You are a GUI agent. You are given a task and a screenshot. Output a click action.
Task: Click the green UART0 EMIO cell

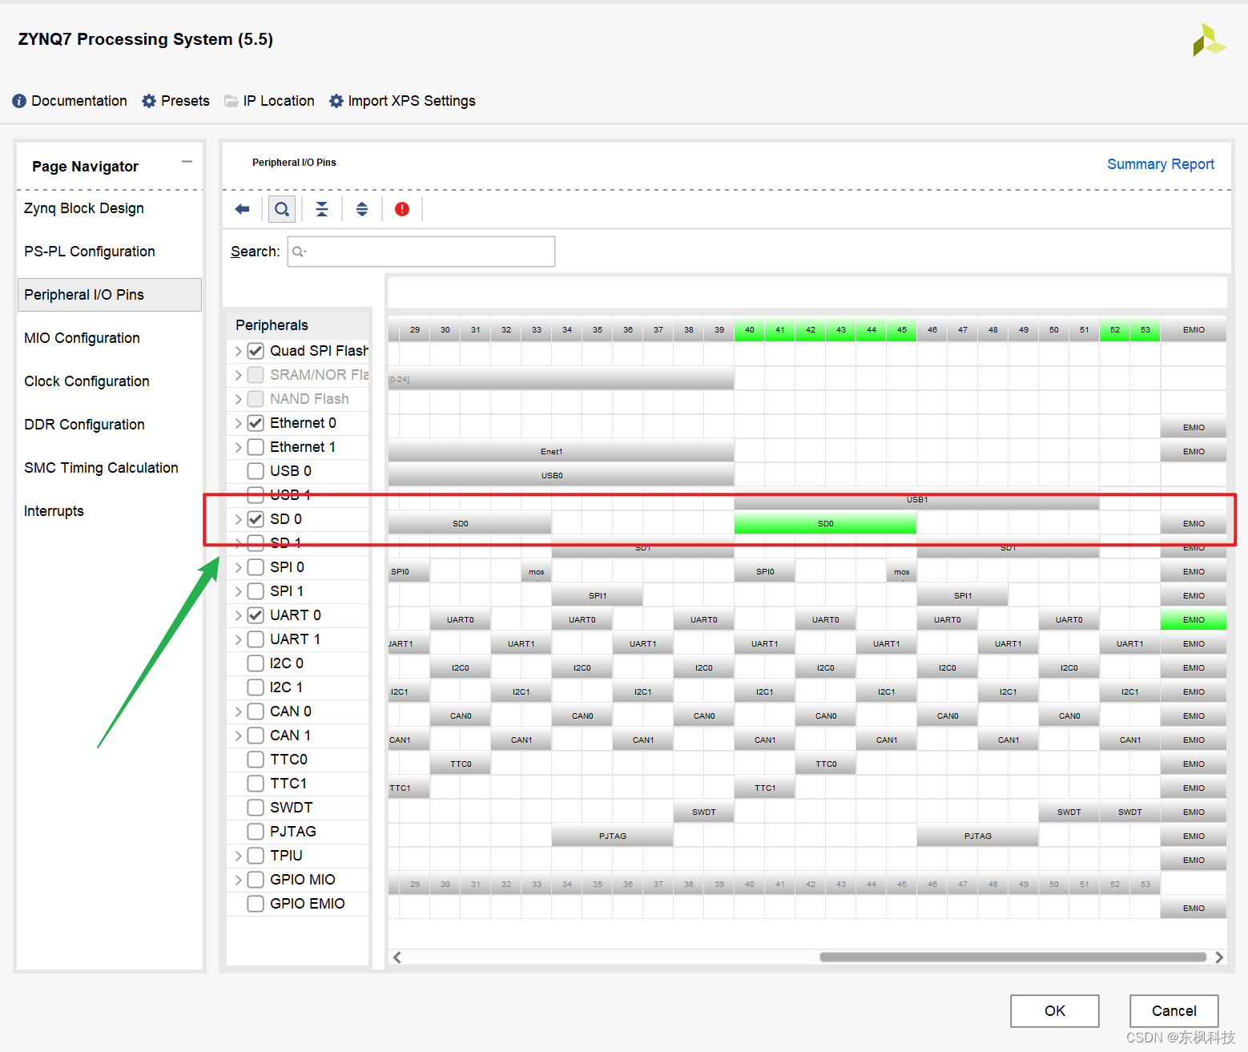(x=1194, y=619)
